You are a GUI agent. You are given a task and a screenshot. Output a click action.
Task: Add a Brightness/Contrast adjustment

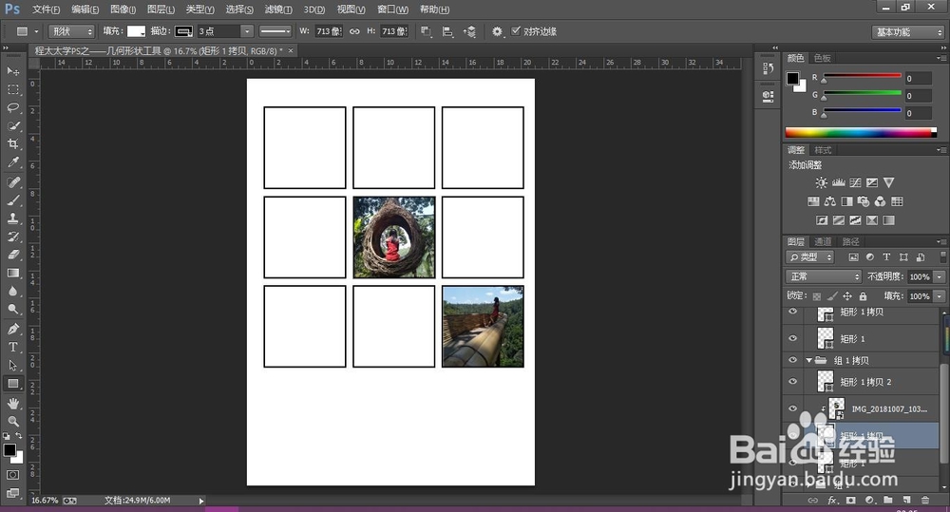pyautogui.click(x=821, y=182)
